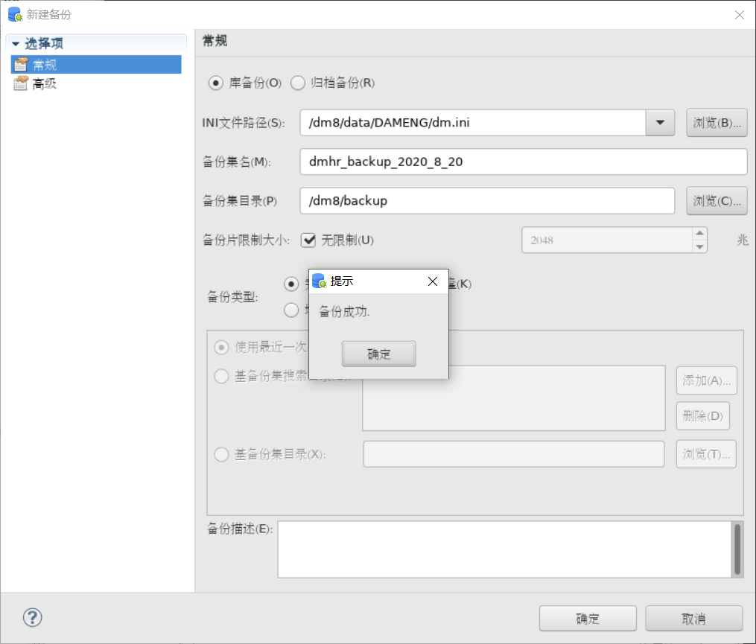This screenshot has height=644, width=756.
Task: Select 基备份集搜索目录 radio option
Action: (221, 376)
